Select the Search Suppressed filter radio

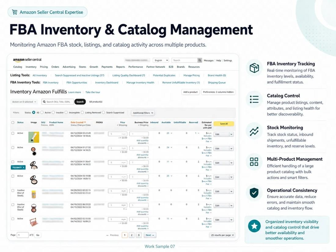pyautogui.click(x=104, y=112)
